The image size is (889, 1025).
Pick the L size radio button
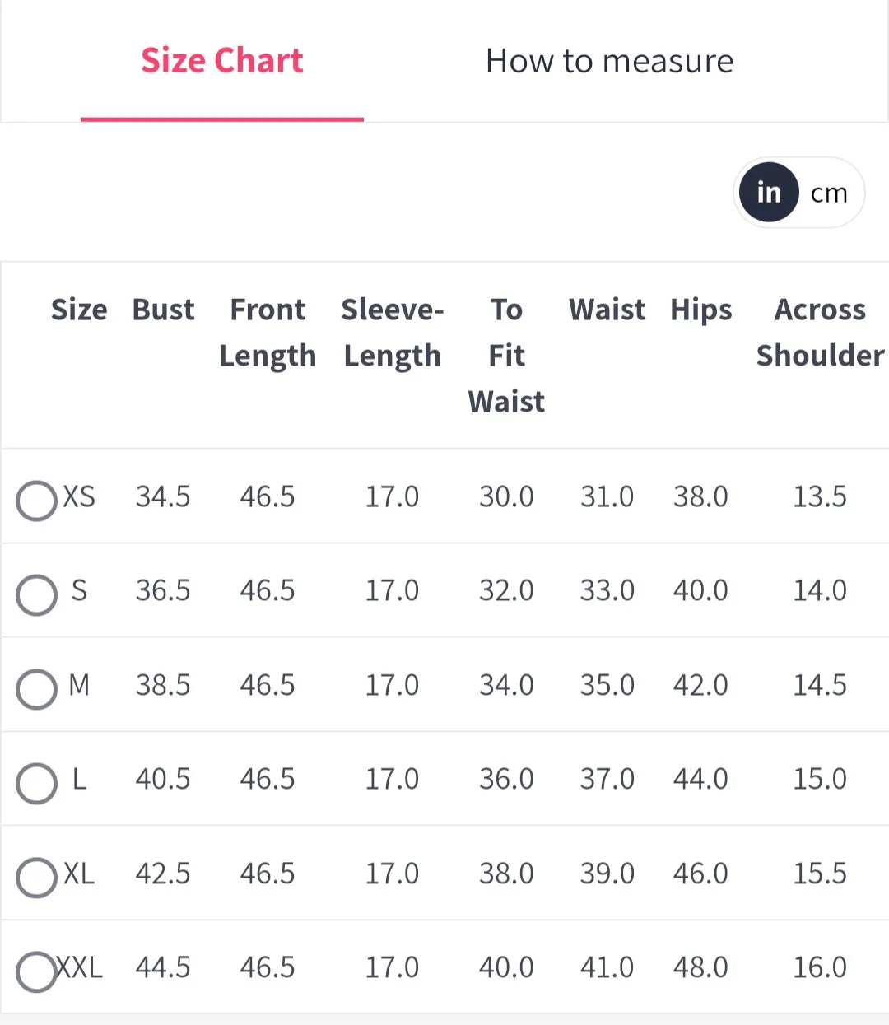[x=36, y=783]
